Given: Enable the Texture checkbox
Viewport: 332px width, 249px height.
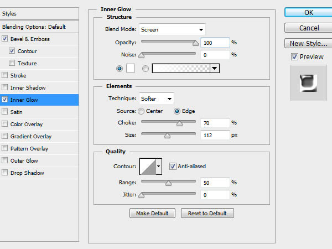Looking at the screenshot, I should click(x=12, y=63).
